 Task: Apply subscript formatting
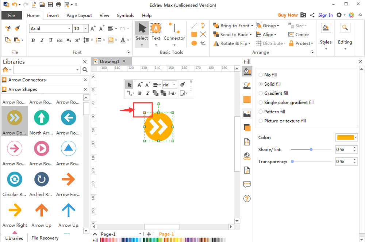click(x=69, y=40)
